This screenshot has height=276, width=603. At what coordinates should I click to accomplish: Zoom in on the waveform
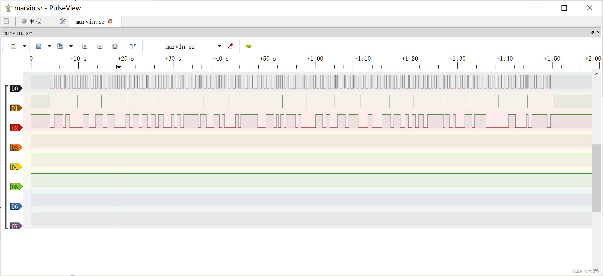tap(85, 46)
